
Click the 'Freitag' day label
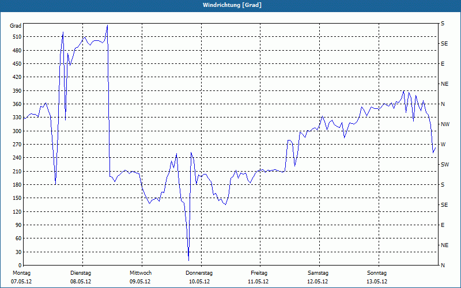(x=259, y=273)
